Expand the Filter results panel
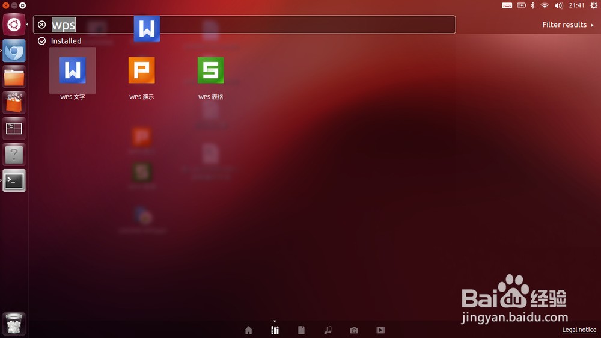The image size is (601, 338). pyautogui.click(x=567, y=25)
